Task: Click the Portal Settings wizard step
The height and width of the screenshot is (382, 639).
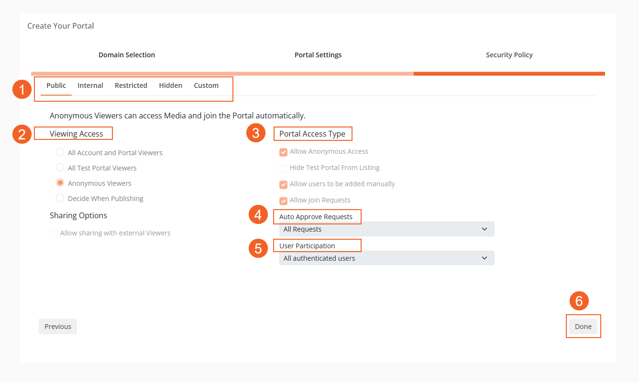Action: pos(318,55)
